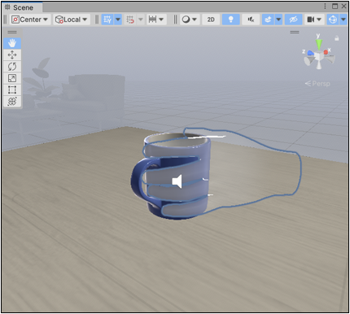The height and width of the screenshot is (314, 350).
Task: Open gizmos options dropdown arrow
Action: tap(343, 20)
